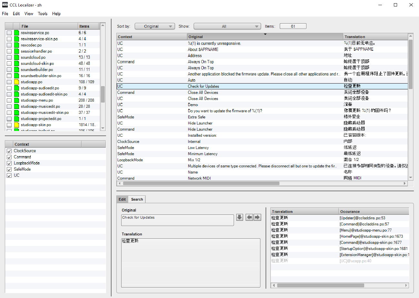Click green file icon of soundcloud.po
Screen dimensions: 419x298
(17, 57)
